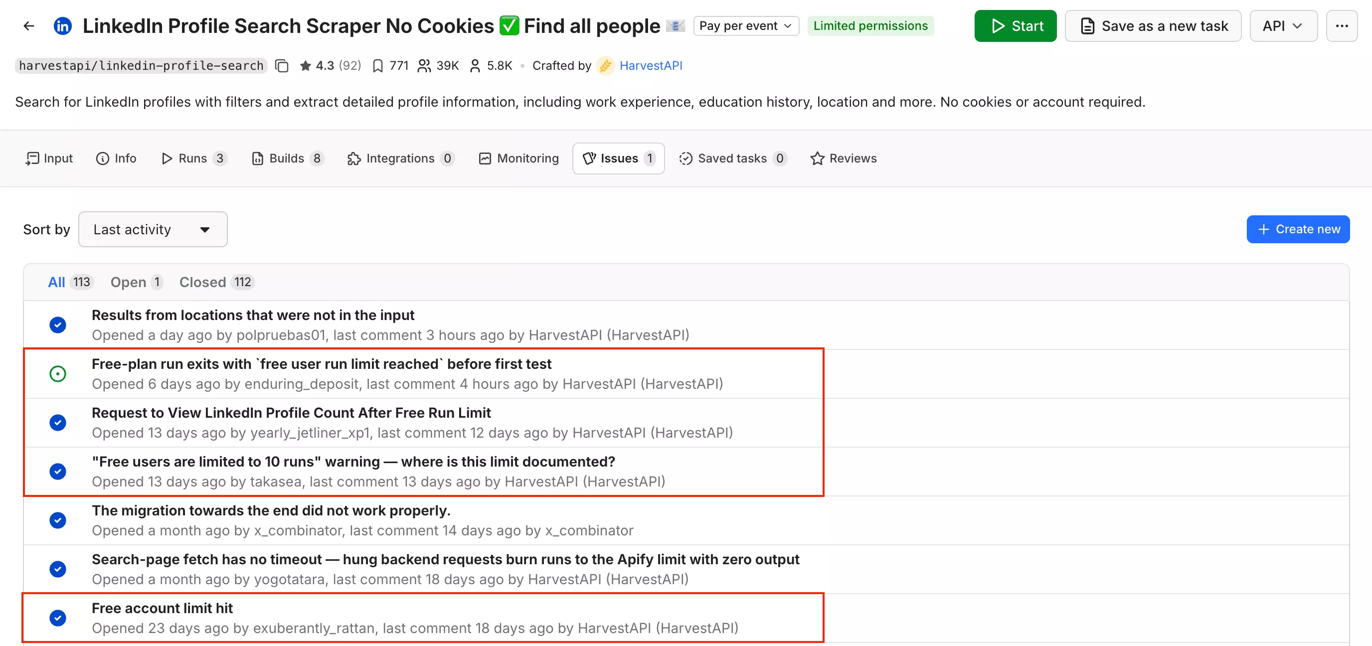Click closed status icon for Free users limited warning

[x=57, y=472]
